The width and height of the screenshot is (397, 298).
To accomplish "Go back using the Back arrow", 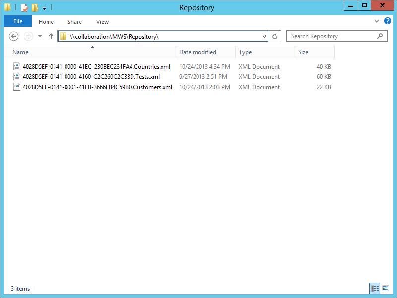I will (14, 36).
